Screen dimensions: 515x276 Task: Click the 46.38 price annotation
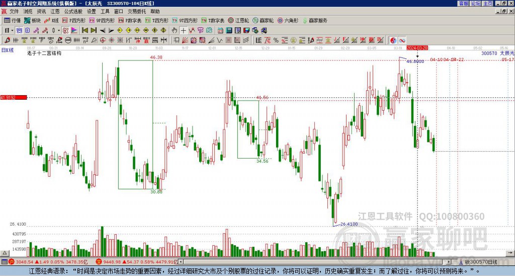tap(156, 57)
